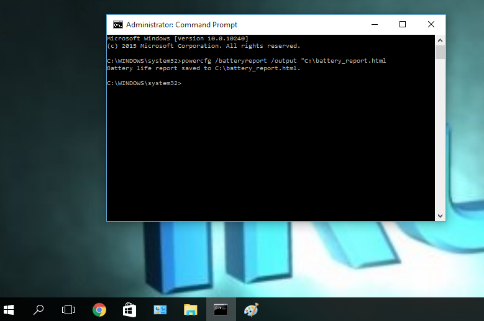Open the Control Panel taskbar icon

pyautogui.click(x=160, y=310)
